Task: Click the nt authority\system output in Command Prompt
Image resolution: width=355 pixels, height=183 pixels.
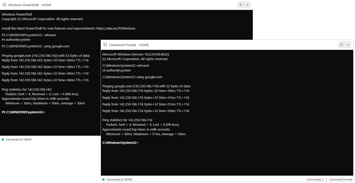Action: click(x=116, y=70)
